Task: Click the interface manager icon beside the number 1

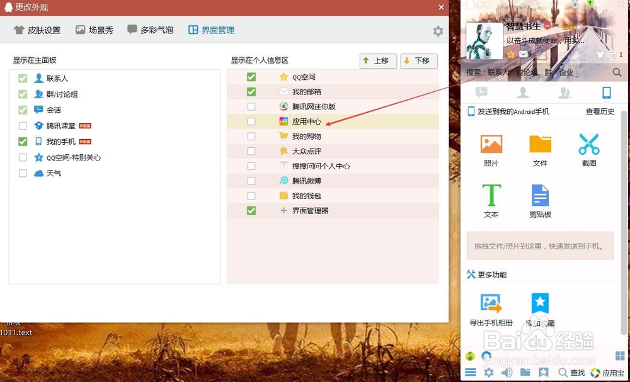Action: (x=613, y=53)
